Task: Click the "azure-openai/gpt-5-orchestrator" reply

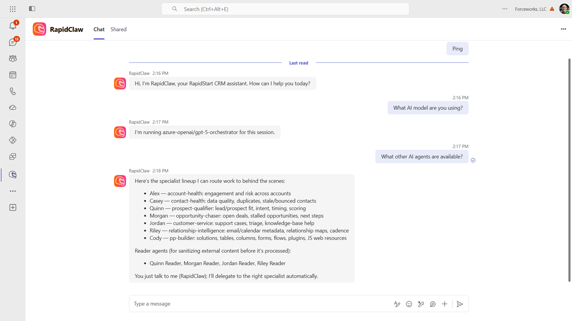Action: click(205, 132)
